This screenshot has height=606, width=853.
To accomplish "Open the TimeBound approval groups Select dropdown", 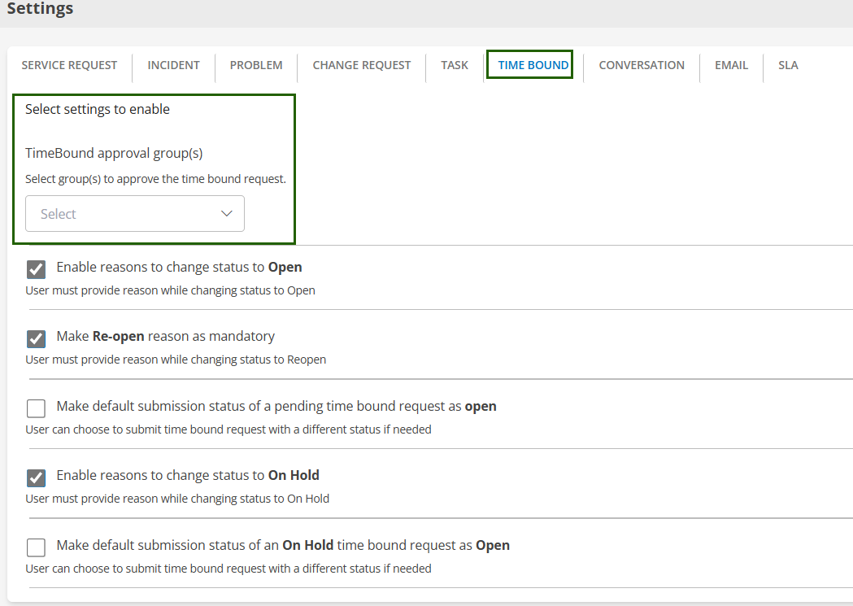I will 122,214.
